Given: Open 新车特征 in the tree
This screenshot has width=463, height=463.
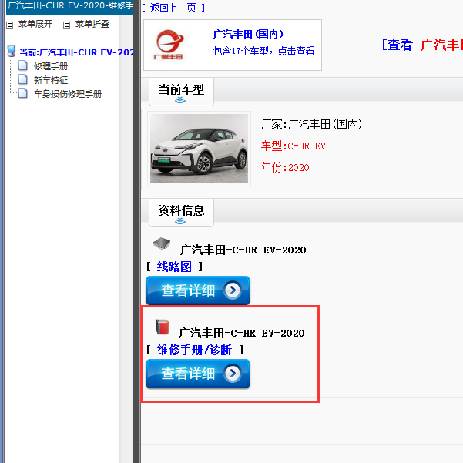Looking at the screenshot, I should pos(51,80).
